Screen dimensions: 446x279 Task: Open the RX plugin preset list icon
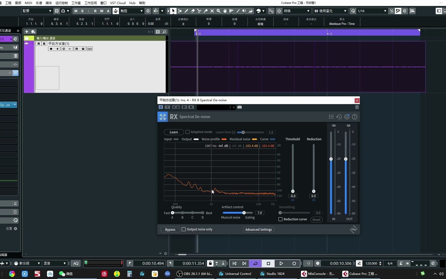click(331, 117)
